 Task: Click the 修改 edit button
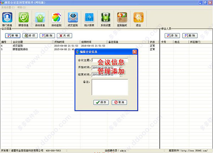(x=30, y=35)
